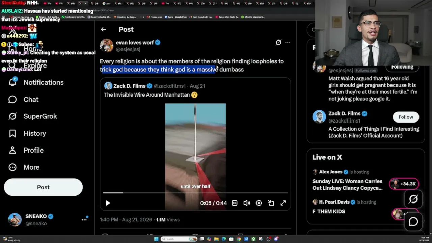Open Notifications in sidebar
Image resolution: width=432 pixels, height=243 pixels.
point(36,82)
